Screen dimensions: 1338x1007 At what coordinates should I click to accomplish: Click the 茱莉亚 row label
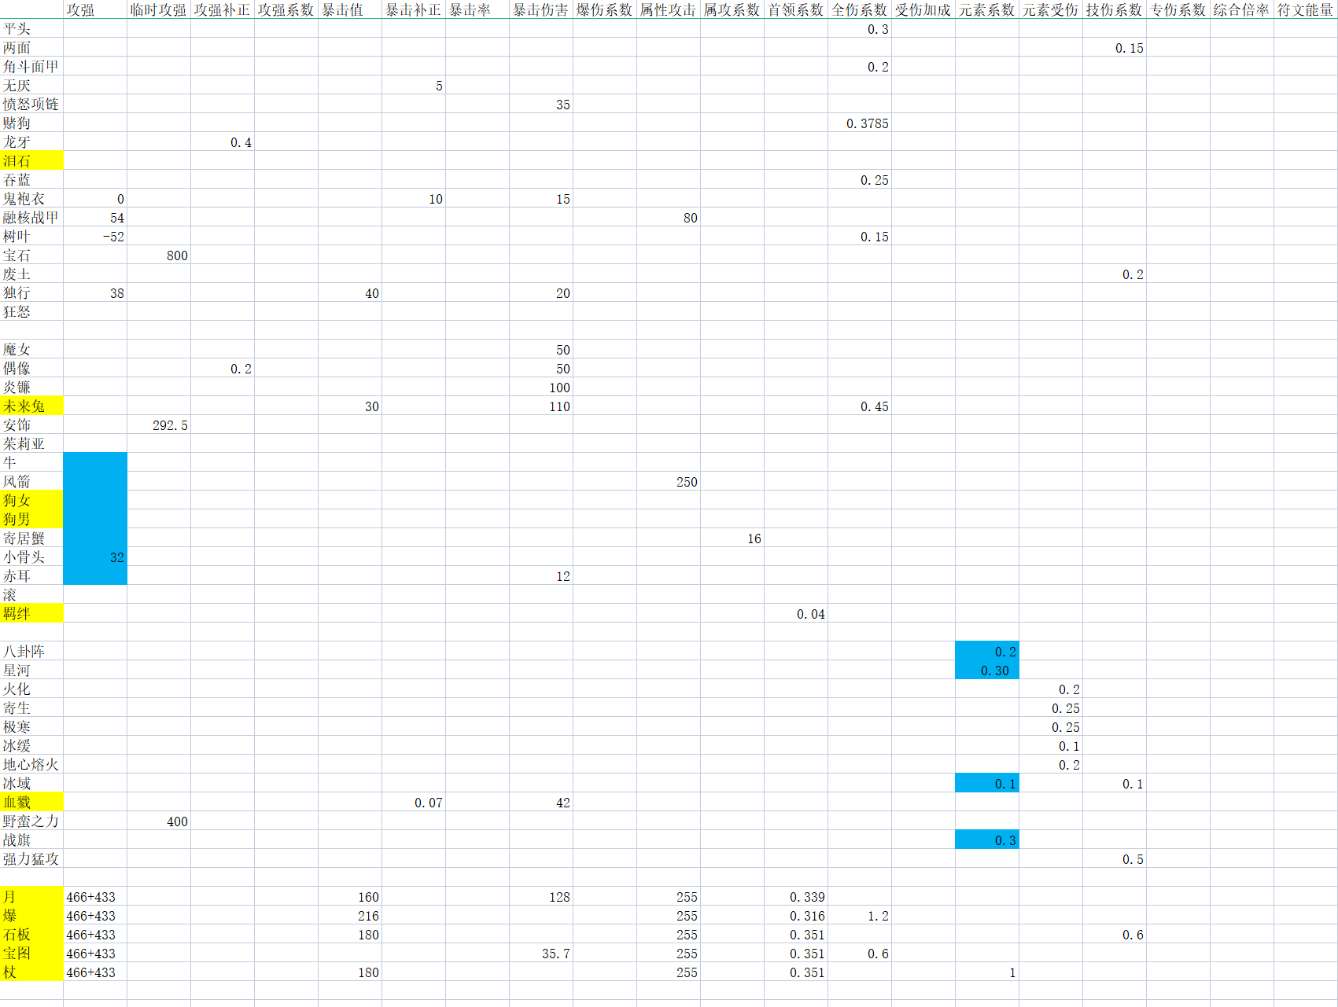tap(31, 443)
